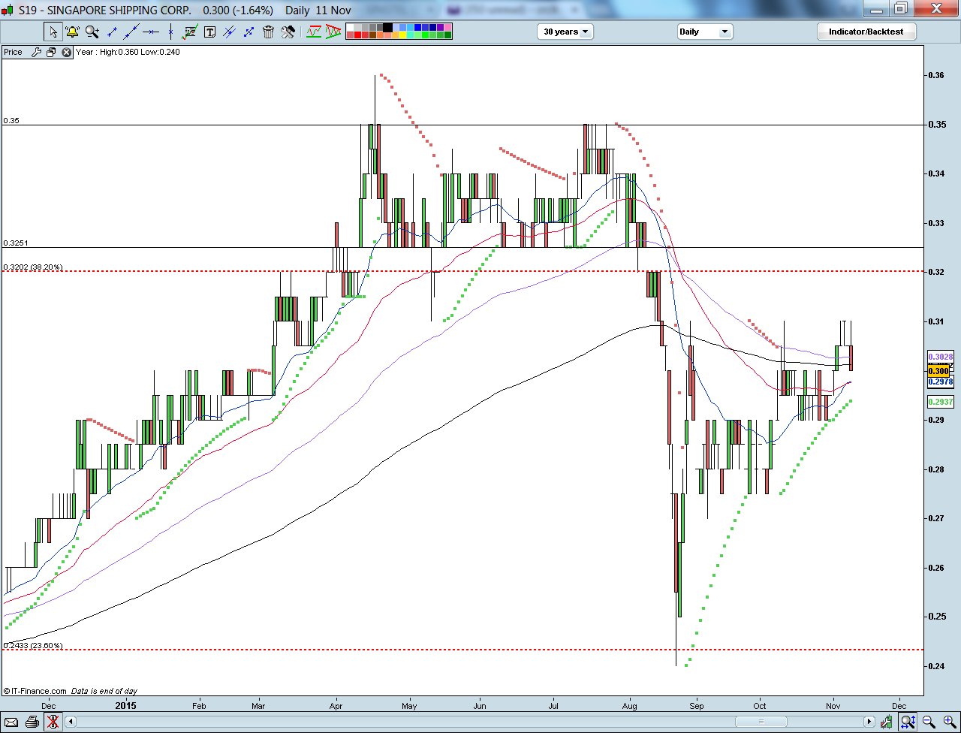Image resolution: width=961 pixels, height=733 pixels.
Task: Click the alert bell tool icon
Action: (x=72, y=32)
